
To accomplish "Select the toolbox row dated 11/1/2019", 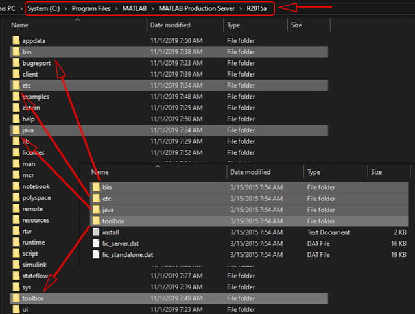I will point(169,298).
